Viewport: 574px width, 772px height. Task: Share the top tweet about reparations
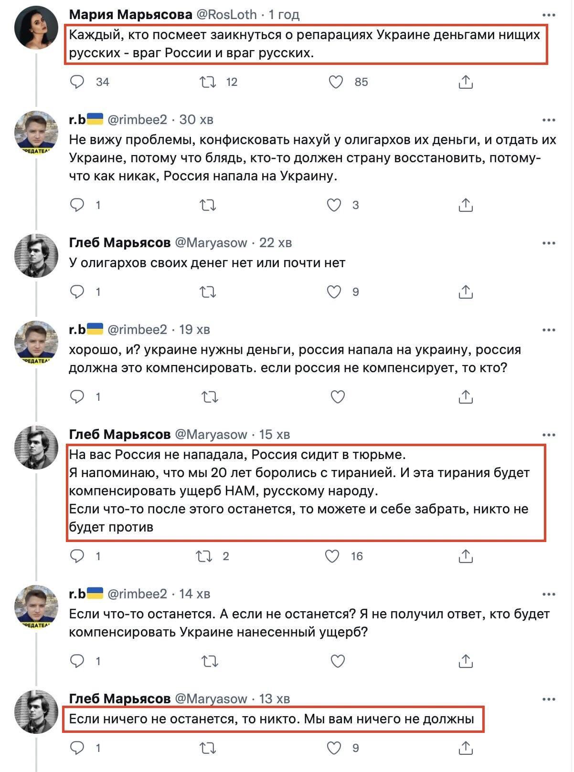tap(466, 82)
